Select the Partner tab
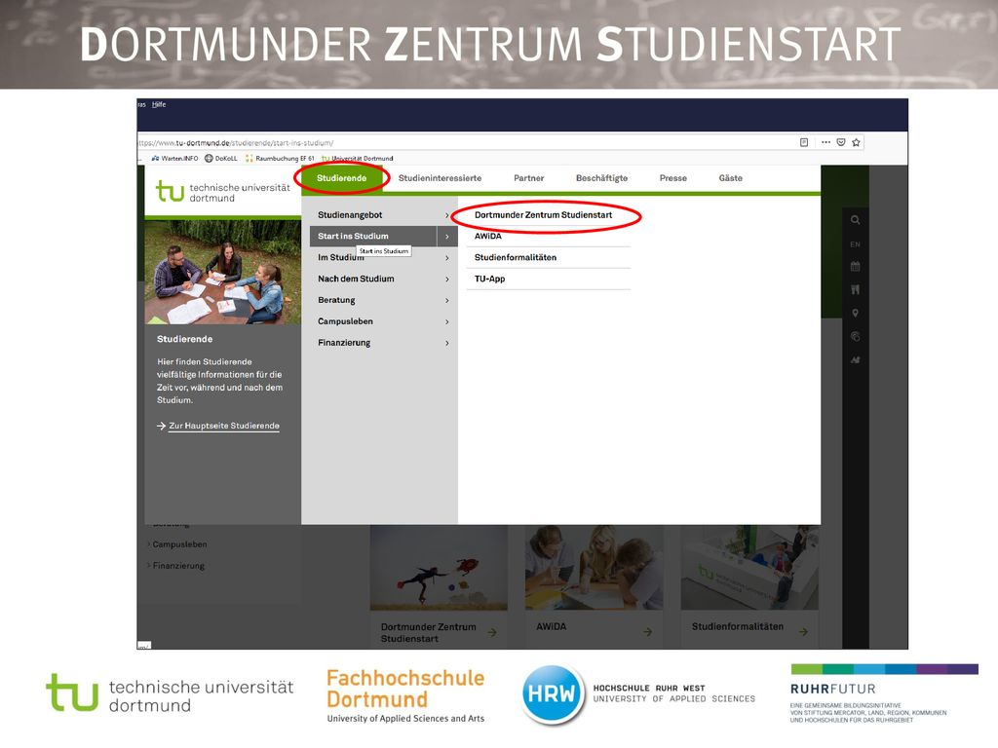The image size is (998, 748). pyautogui.click(x=529, y=178)
